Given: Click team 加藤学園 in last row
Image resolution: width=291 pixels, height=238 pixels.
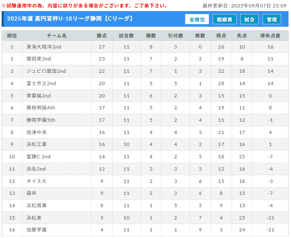Looking at the screenshot, I should click(37, 230).
